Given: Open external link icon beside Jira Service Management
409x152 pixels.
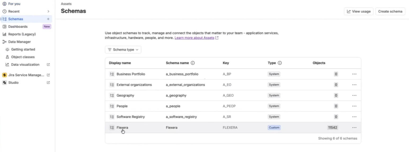Looking at the screenshot, I should (48, 75).
